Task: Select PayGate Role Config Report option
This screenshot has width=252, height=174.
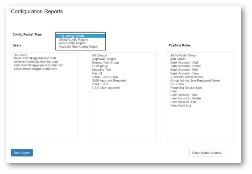Action: (x=78, y=46)
